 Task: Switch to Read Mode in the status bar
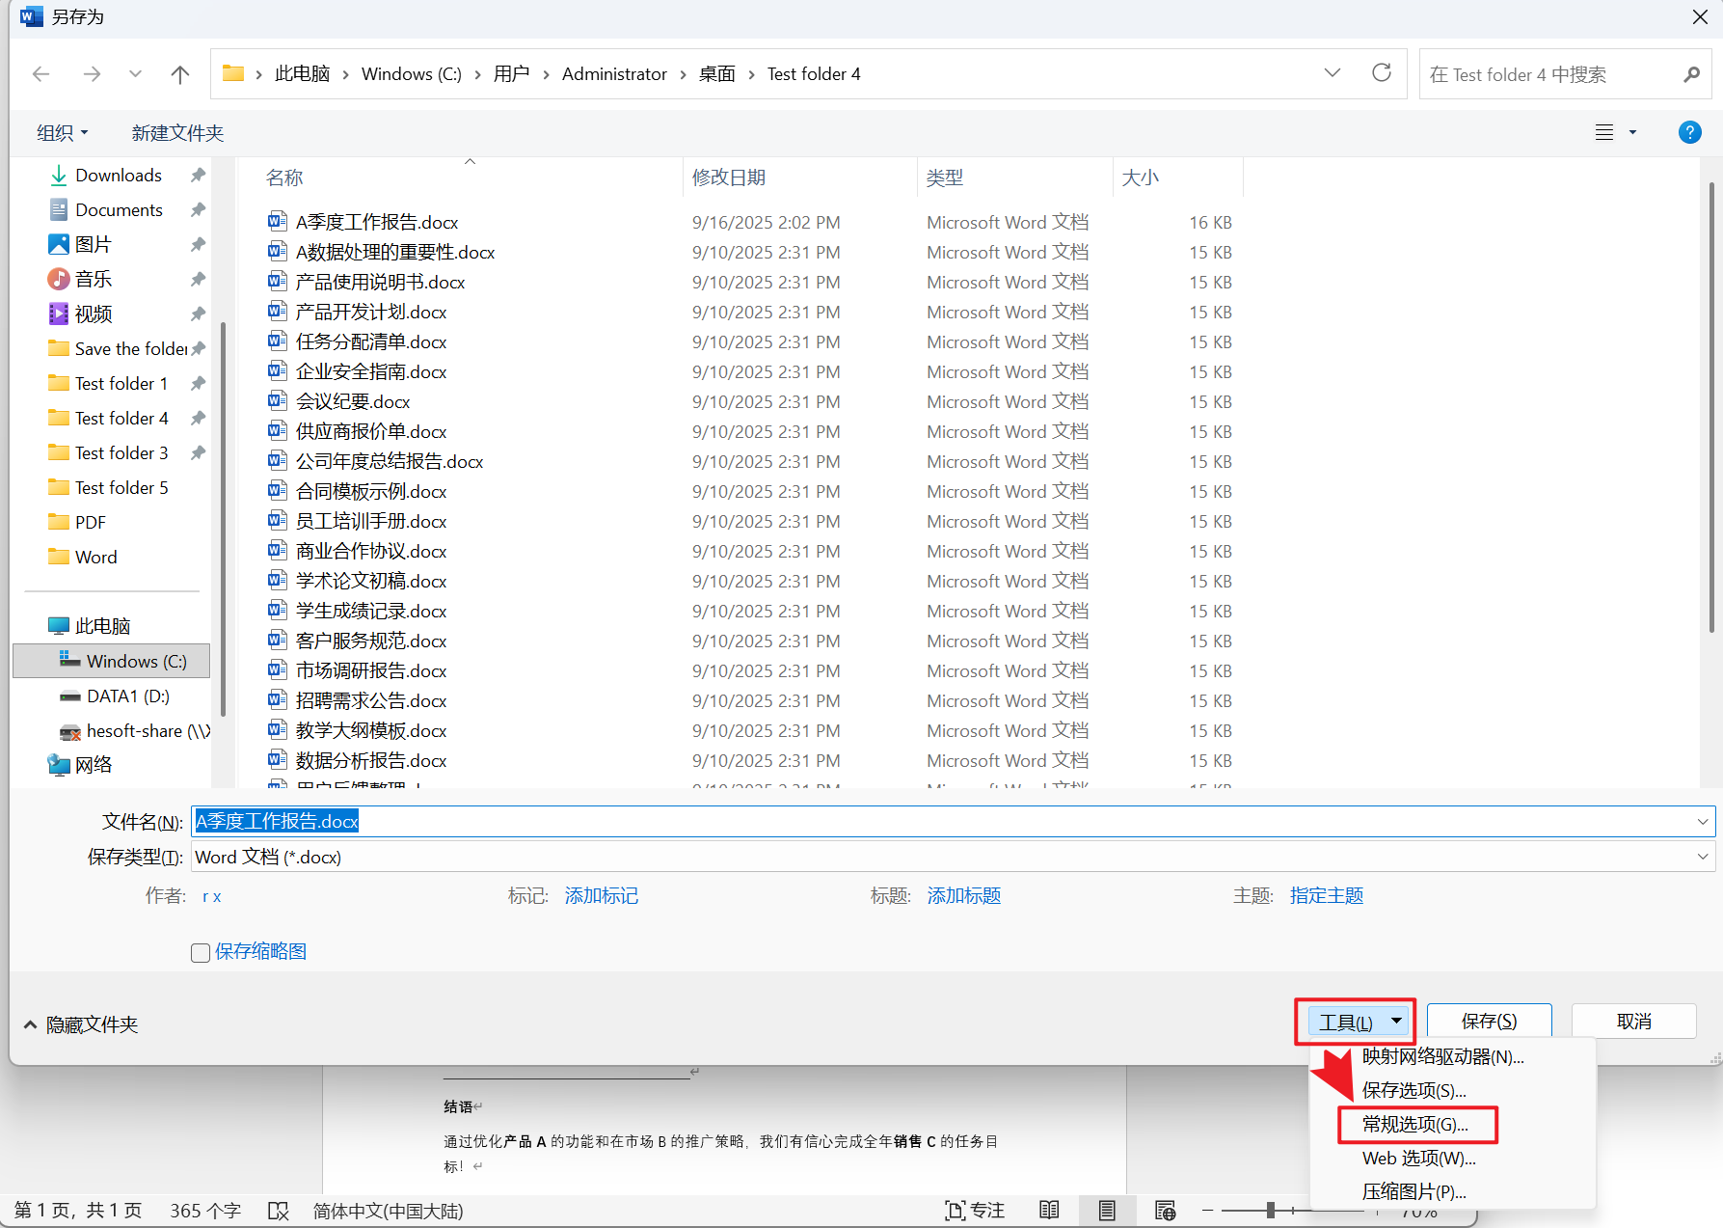pyautogui.click(x=1049, y=1210)
